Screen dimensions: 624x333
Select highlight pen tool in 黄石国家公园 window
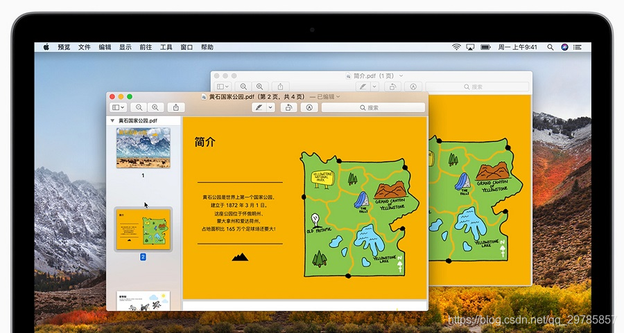pyautogui.click(x=259, y=107)
